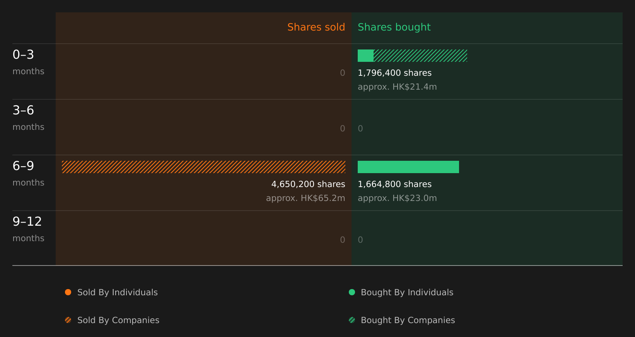Click the solid green 6–9 months bought bar
Image resolution: width=635 pixels, height=337 pixels.
(408, 167)
